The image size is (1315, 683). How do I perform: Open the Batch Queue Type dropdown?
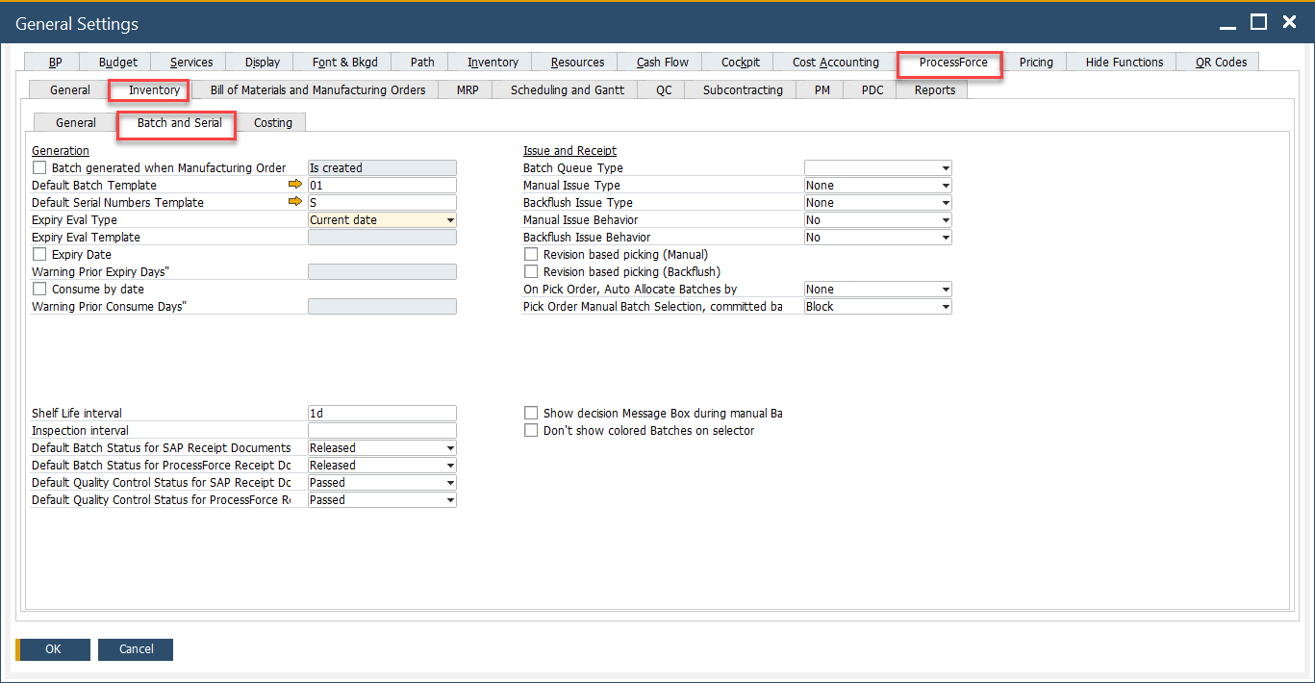tap(946, 167)
